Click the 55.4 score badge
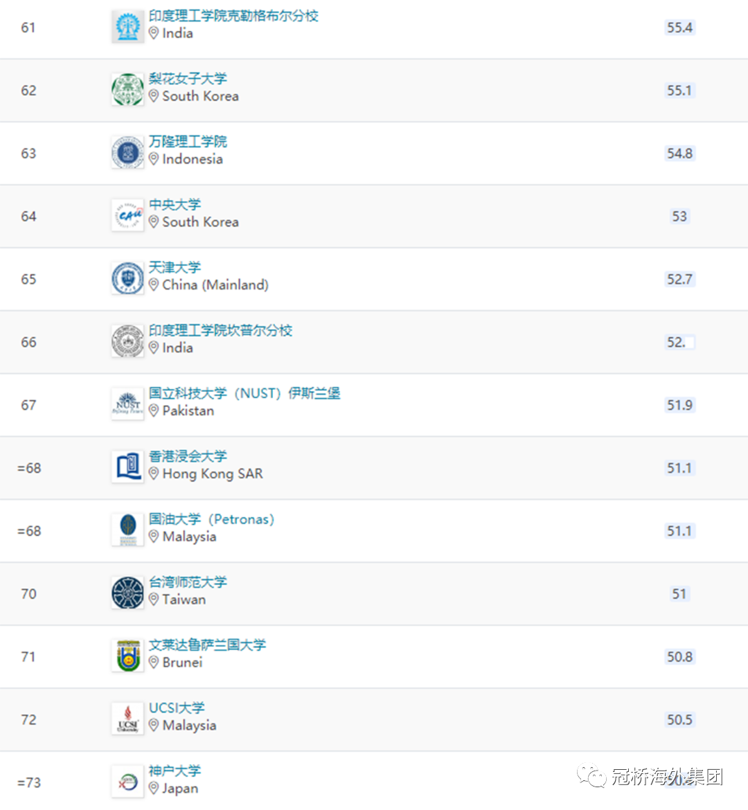 pos(679,28)
